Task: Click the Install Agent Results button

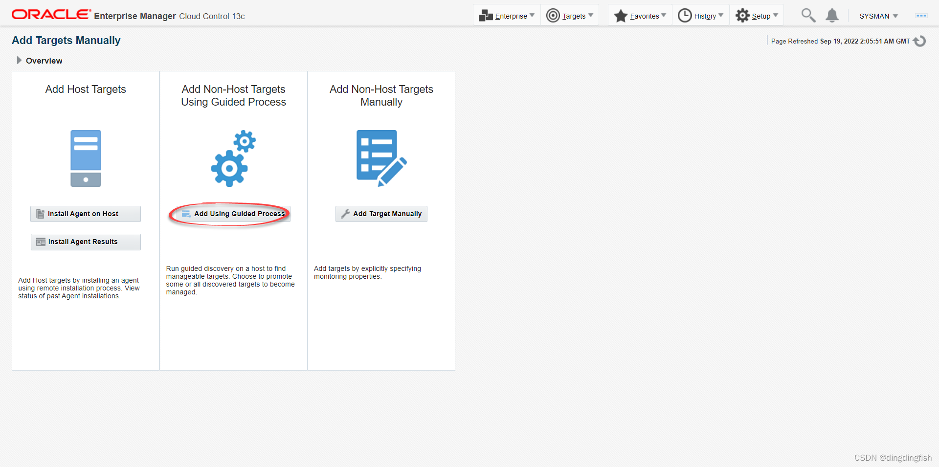Action: [86, 242]
